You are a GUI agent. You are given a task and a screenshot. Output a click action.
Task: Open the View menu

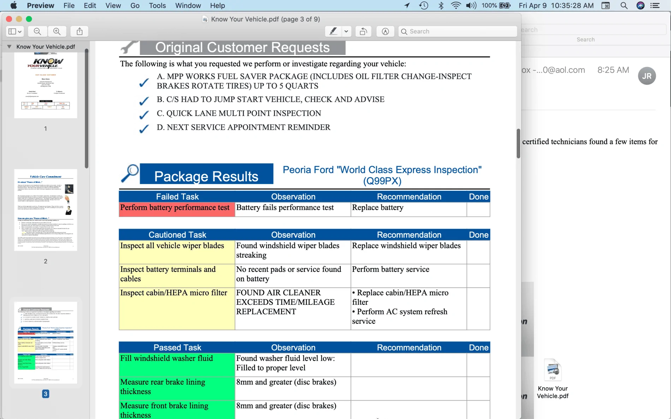pyautogui.click(x=113, y=5)
